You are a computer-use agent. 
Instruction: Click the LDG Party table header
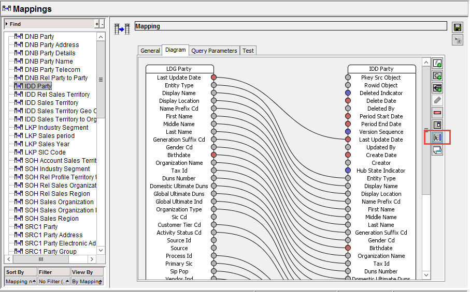pyautogui.click(x=179, y=69)
